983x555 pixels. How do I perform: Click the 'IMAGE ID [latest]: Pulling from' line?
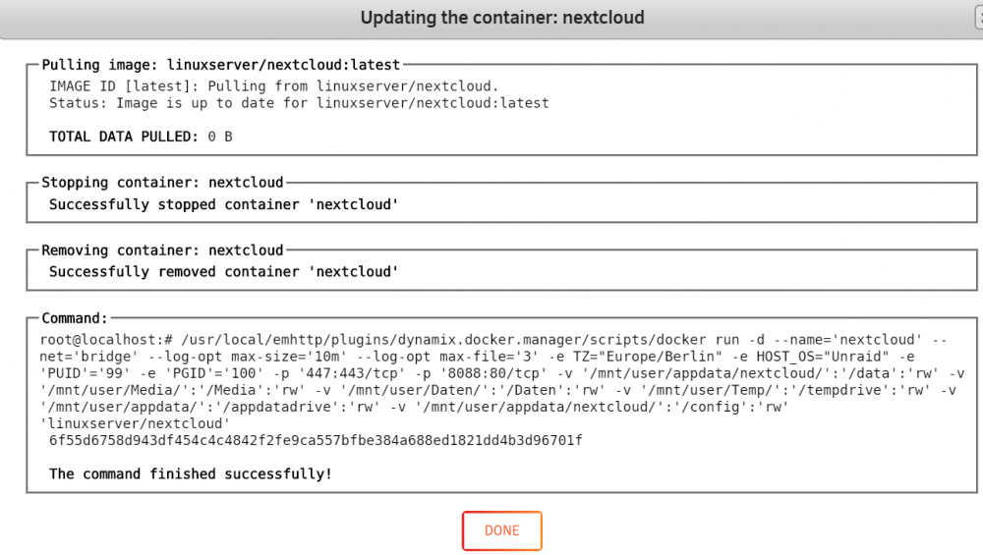[x=274, y=85]
